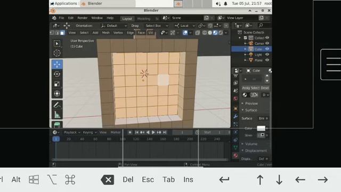The image size is (341, 192).
Task: Choose the Add Cube tool
Action: click(x=57, y=125)
